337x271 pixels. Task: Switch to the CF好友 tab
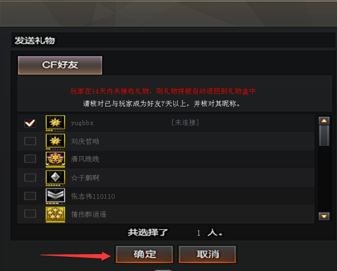[60, 65]
